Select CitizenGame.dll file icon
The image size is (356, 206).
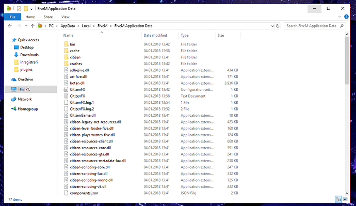[66, 115]
